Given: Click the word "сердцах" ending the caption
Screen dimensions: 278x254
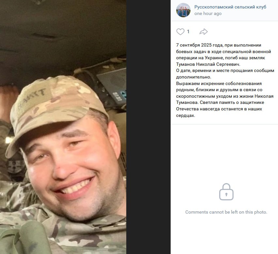Looking at the screenshot, I should (x=185, y=115).
